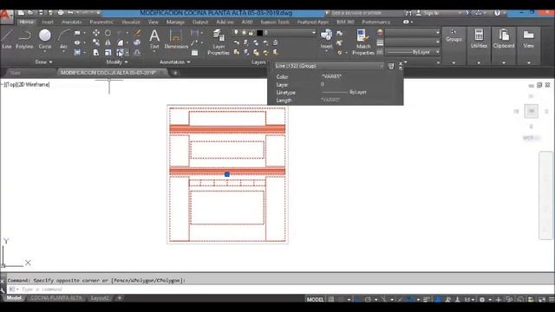Select the Hatch tool in Draw panel

pos(77,53)
